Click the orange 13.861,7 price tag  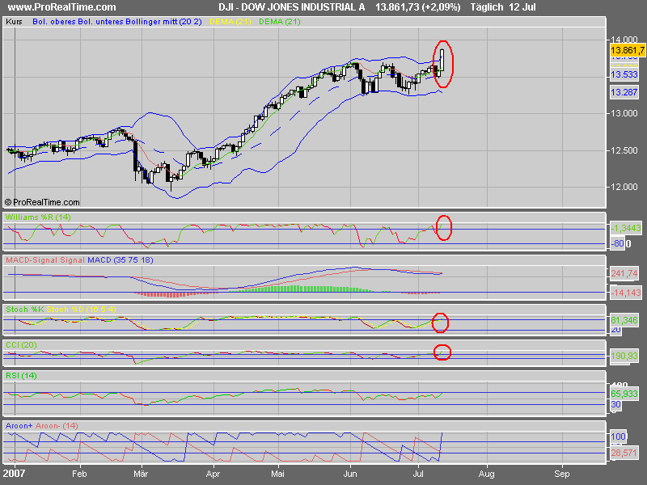(628, 50)
